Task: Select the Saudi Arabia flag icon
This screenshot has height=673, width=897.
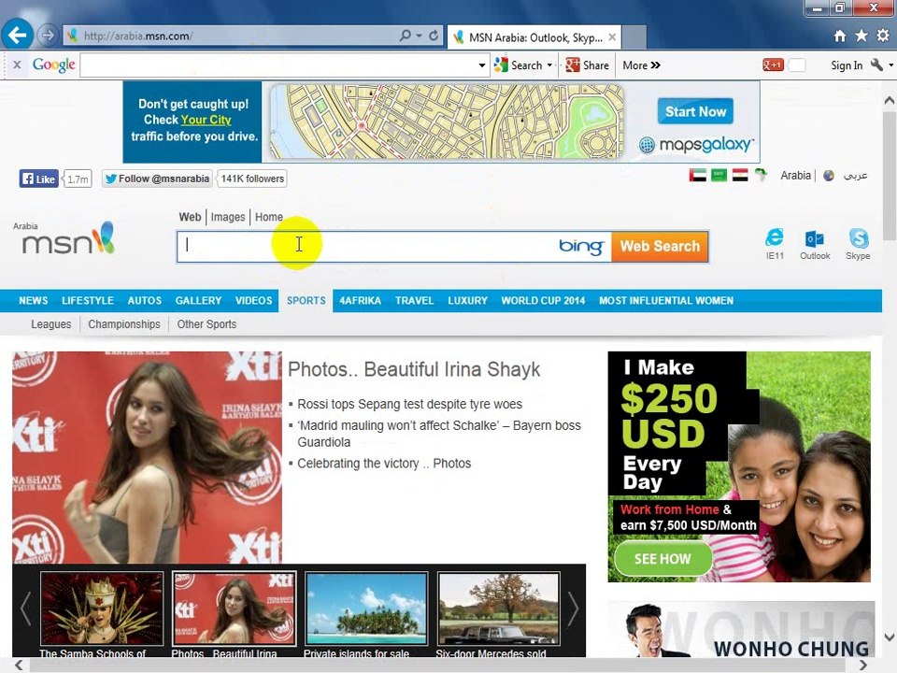Action: pyautogui.click(x=719, y=175)
